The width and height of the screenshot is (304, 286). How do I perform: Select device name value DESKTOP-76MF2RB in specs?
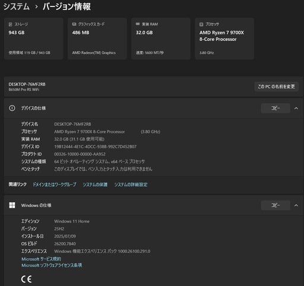coord(72,124)
